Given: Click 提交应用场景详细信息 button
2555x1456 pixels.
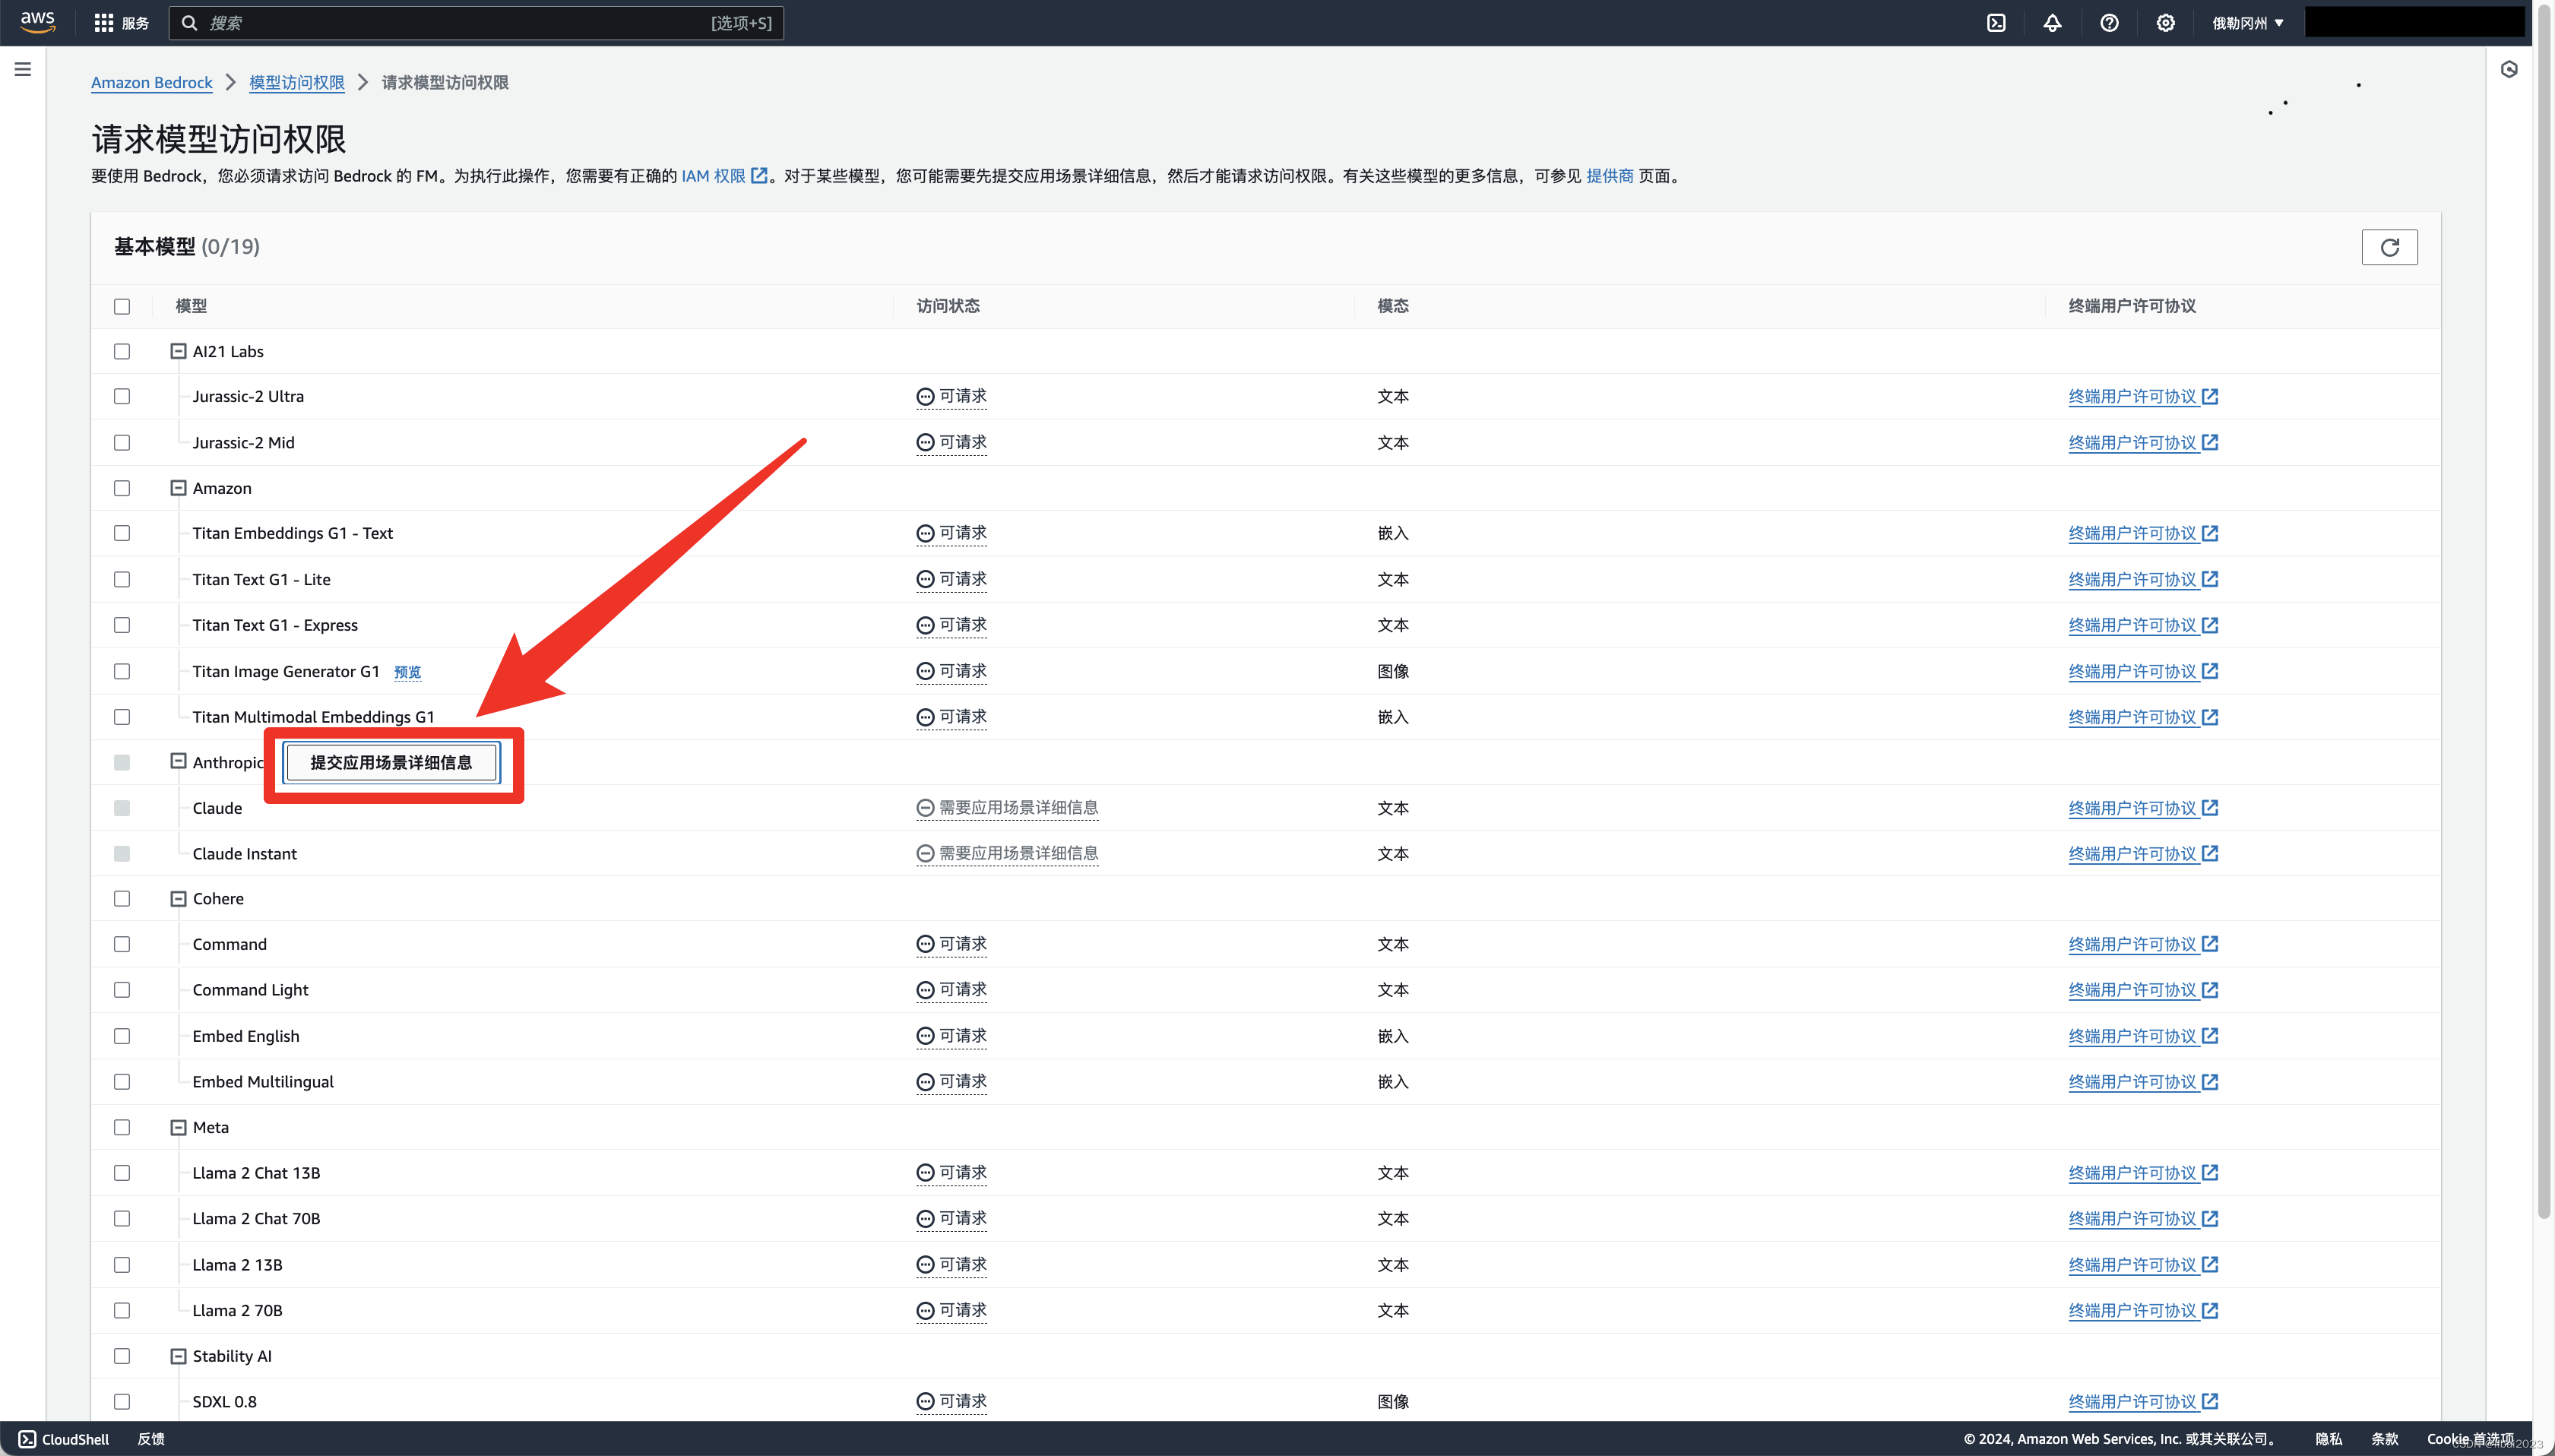Looking at the screenshot, I should 391,763.
